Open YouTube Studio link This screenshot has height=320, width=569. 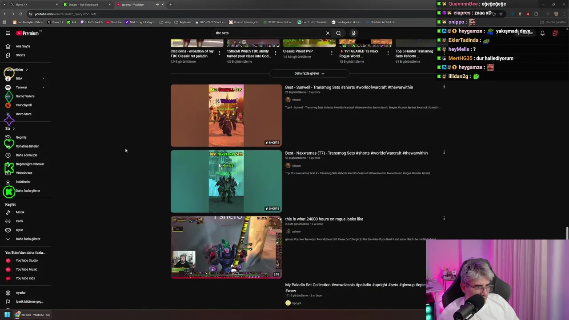coord(26,260)
